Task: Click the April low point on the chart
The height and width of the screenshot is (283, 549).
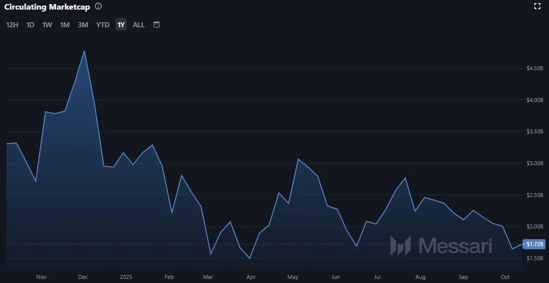Action: click(x=250, y=258)
